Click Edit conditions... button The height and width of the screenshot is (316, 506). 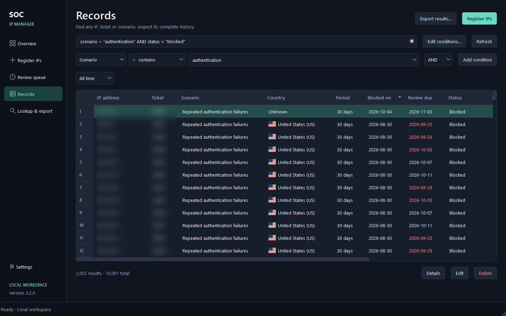(444, 41)
